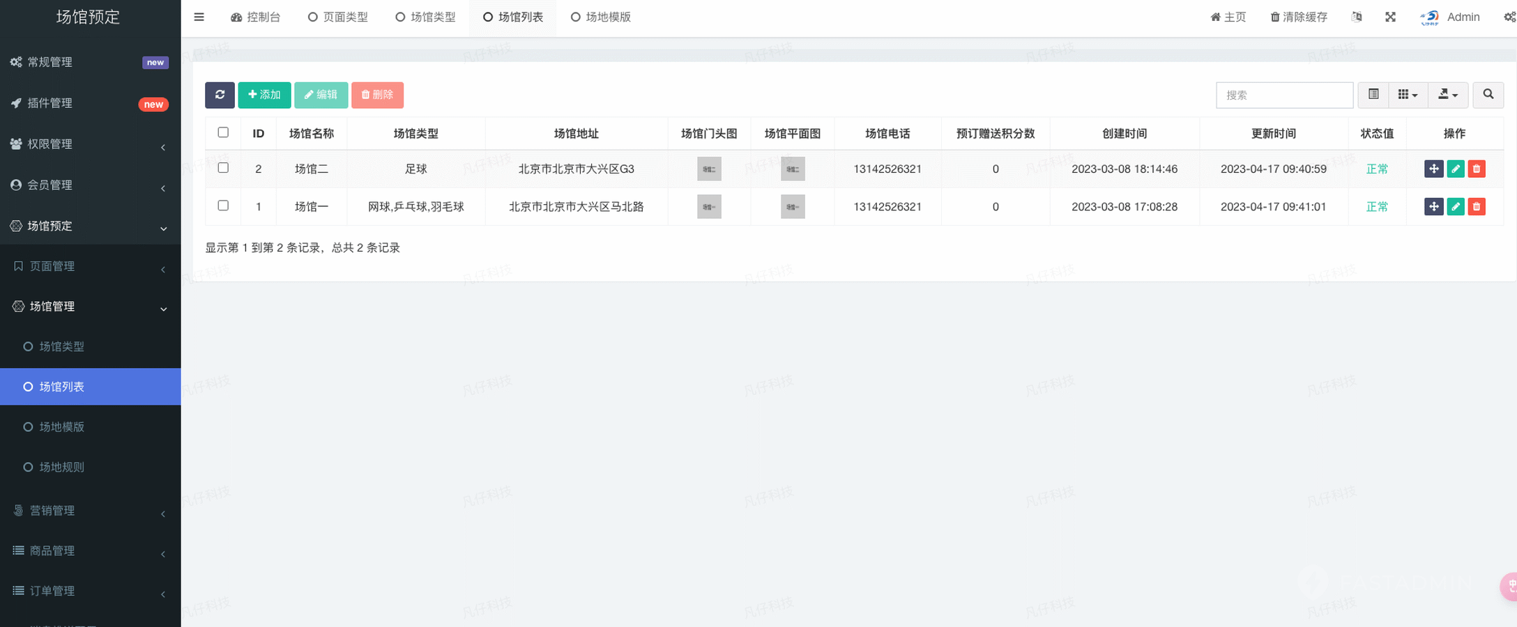Select the checkbox for row ID 1

click(223, 206)
